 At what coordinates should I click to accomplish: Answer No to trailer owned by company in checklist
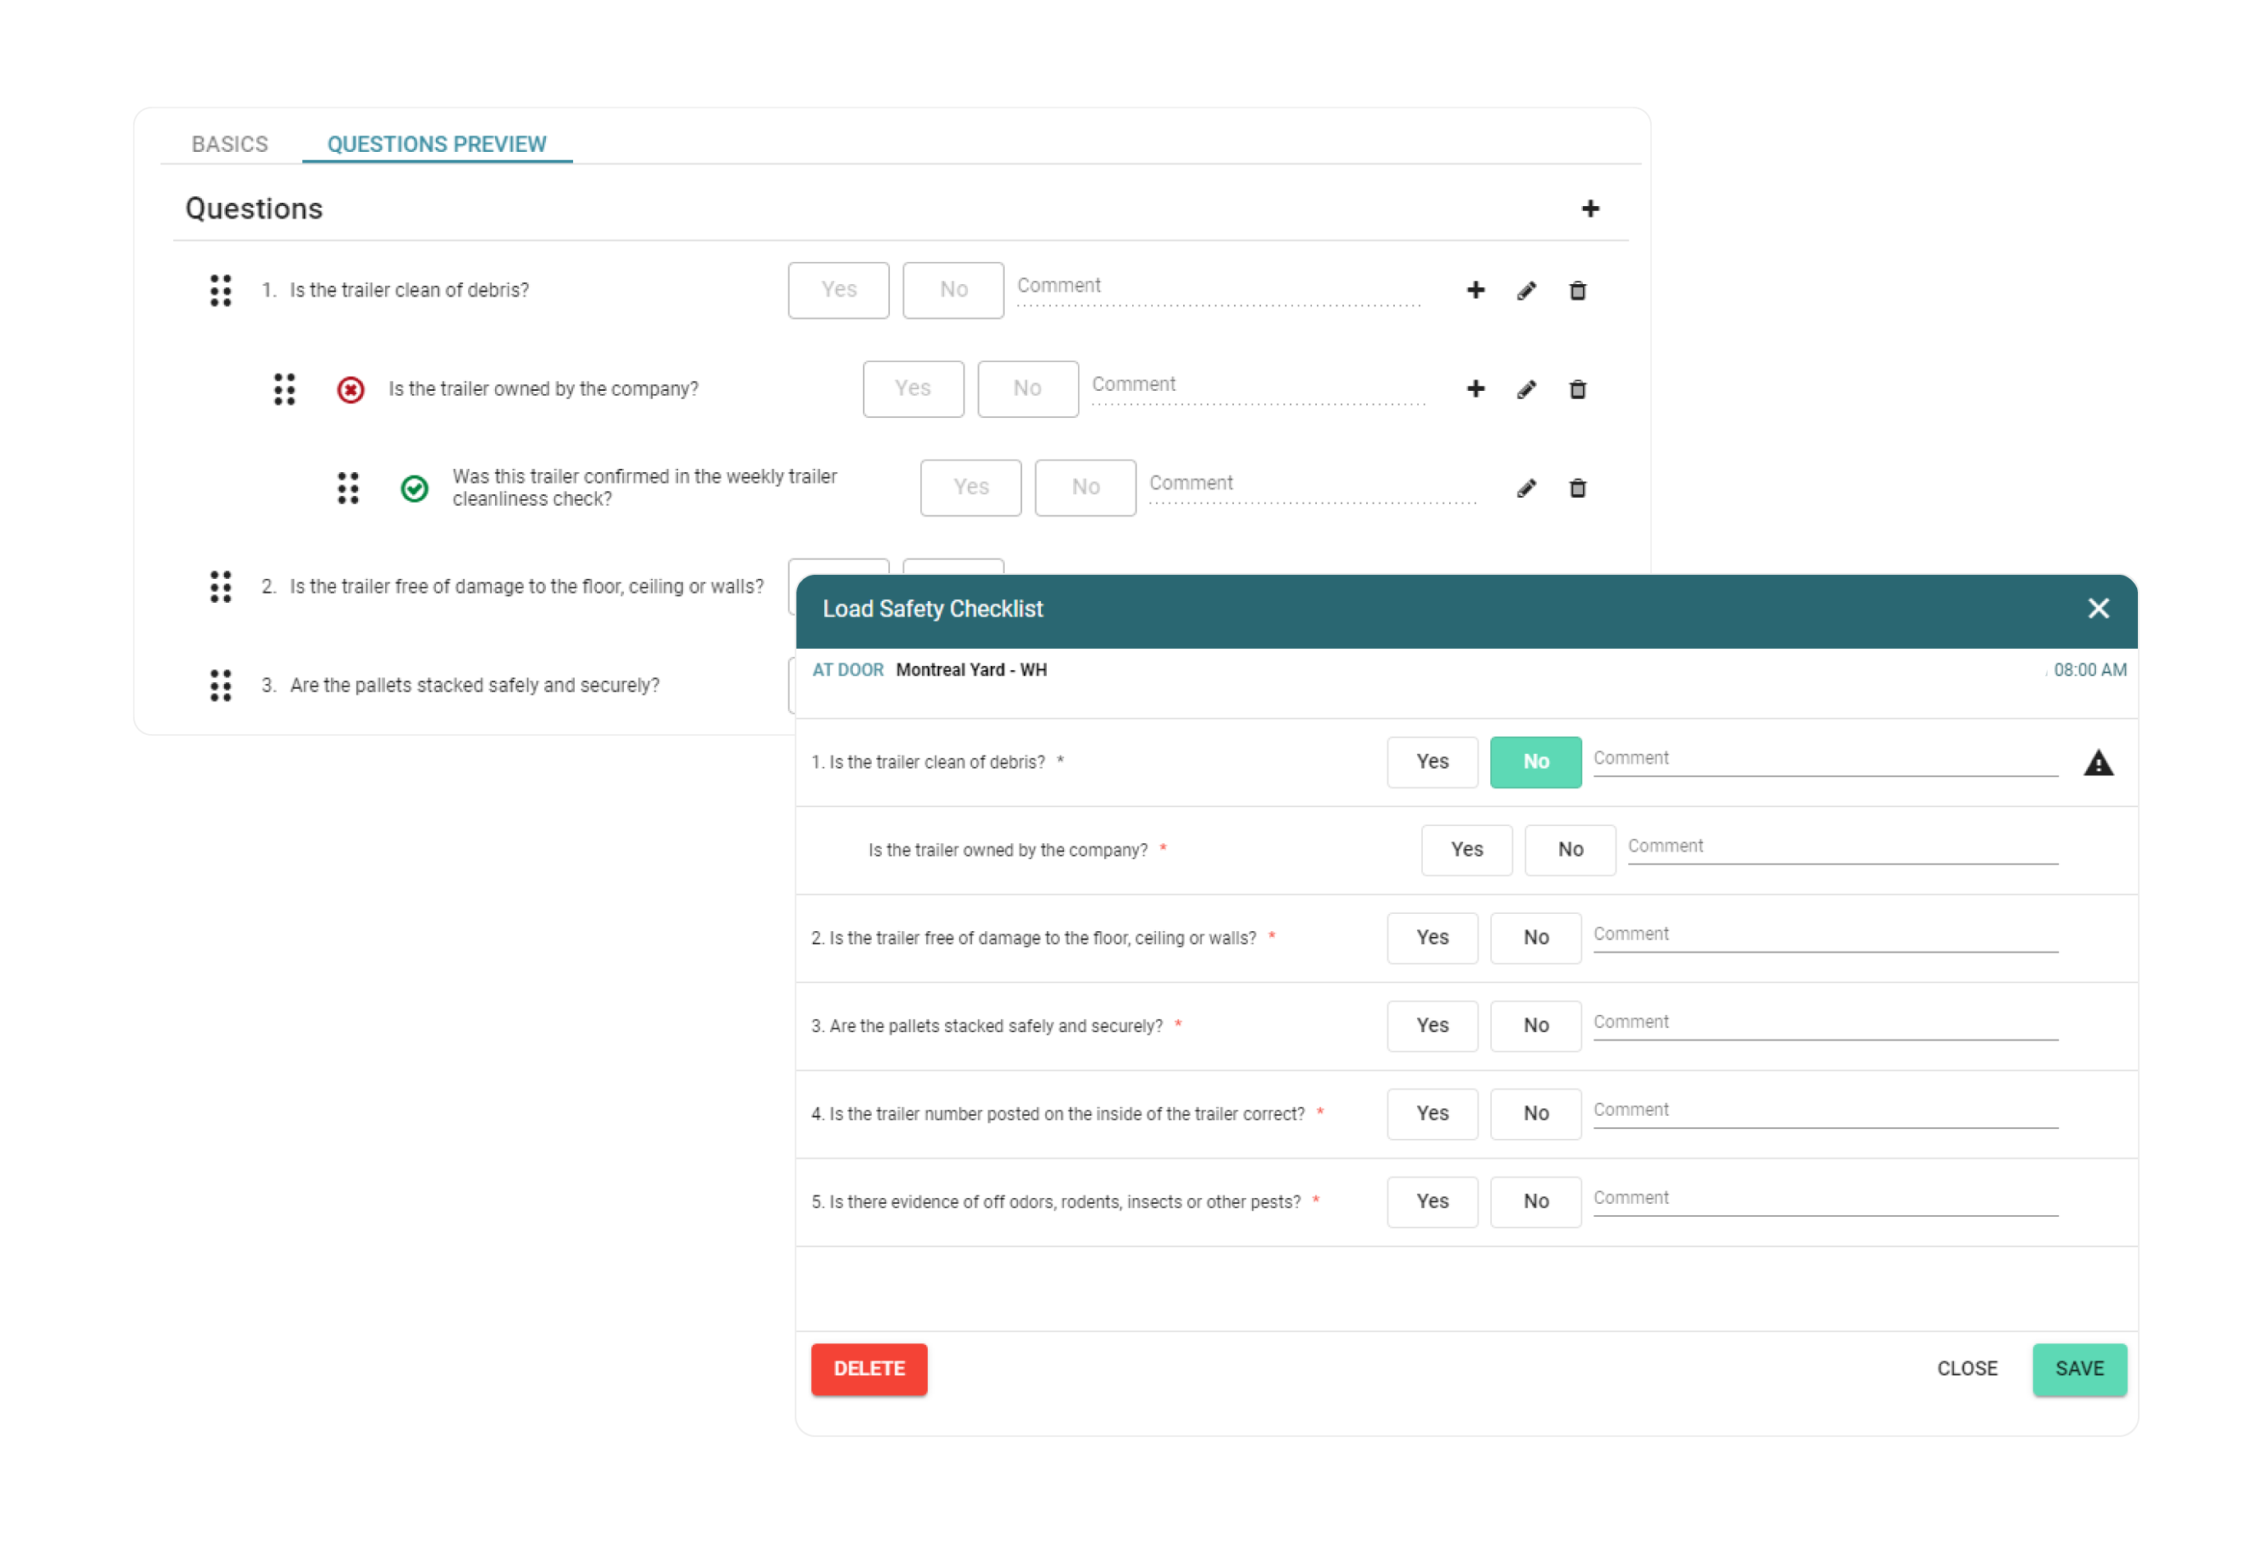coord(1571,850)
